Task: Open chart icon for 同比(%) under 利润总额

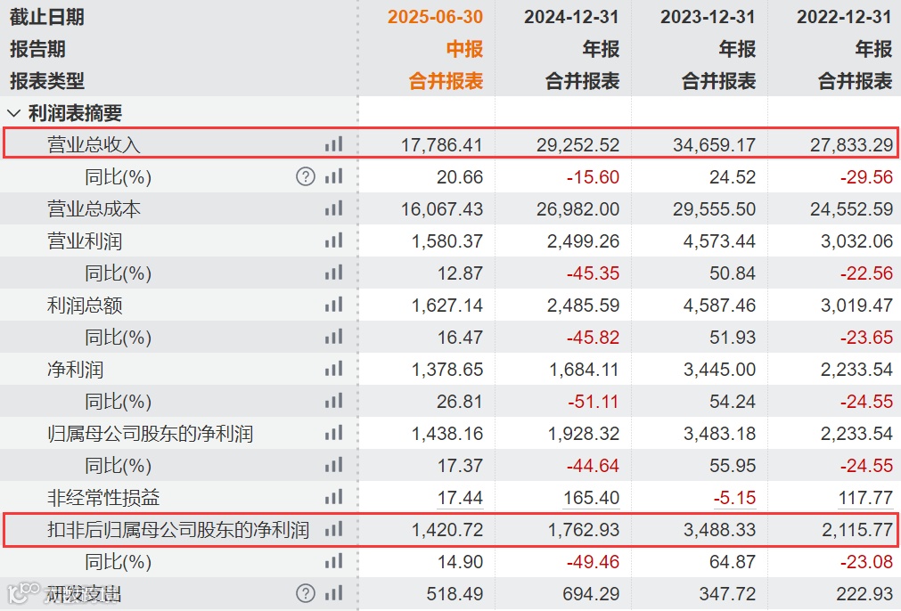Action: 334,337
